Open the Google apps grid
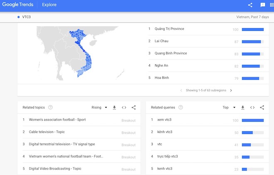Image resolution: width=274 pixels, height=175 pixels. (272, 5)
